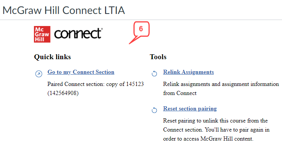This screenshot has height=147, width=282.
Task: Click the McGraw Hill Connect LTIA page title
Action: pos(64,10)
